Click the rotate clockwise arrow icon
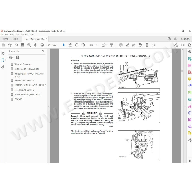The height and width of the screenshot is (192, 192). click(x=153, y=45)
